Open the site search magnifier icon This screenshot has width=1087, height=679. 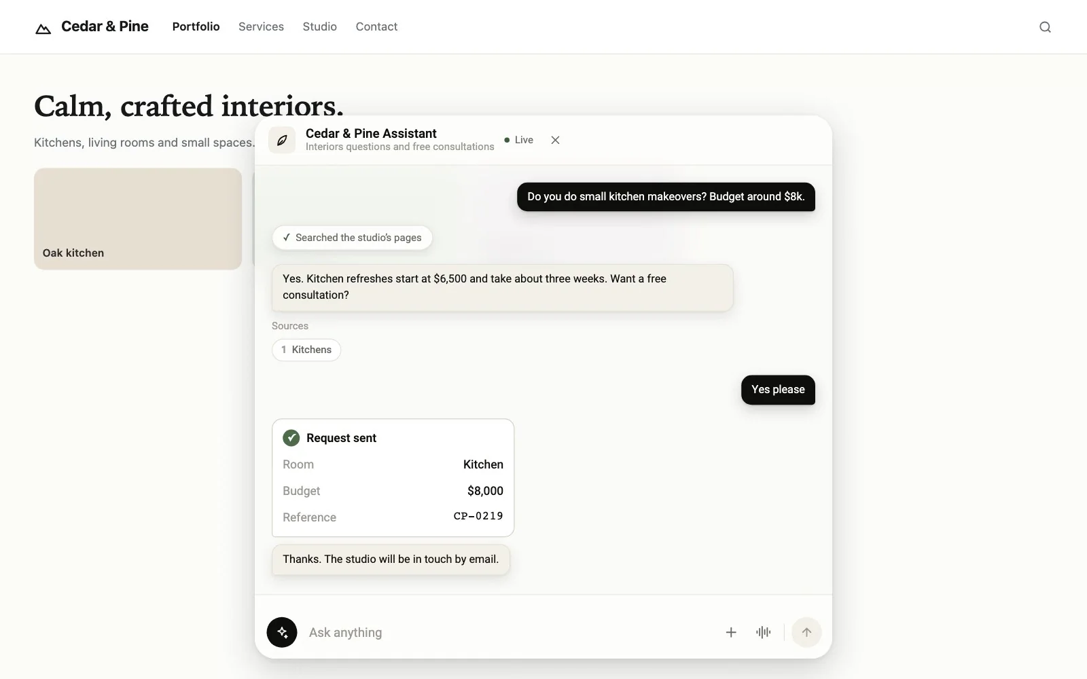point(1045,27)
